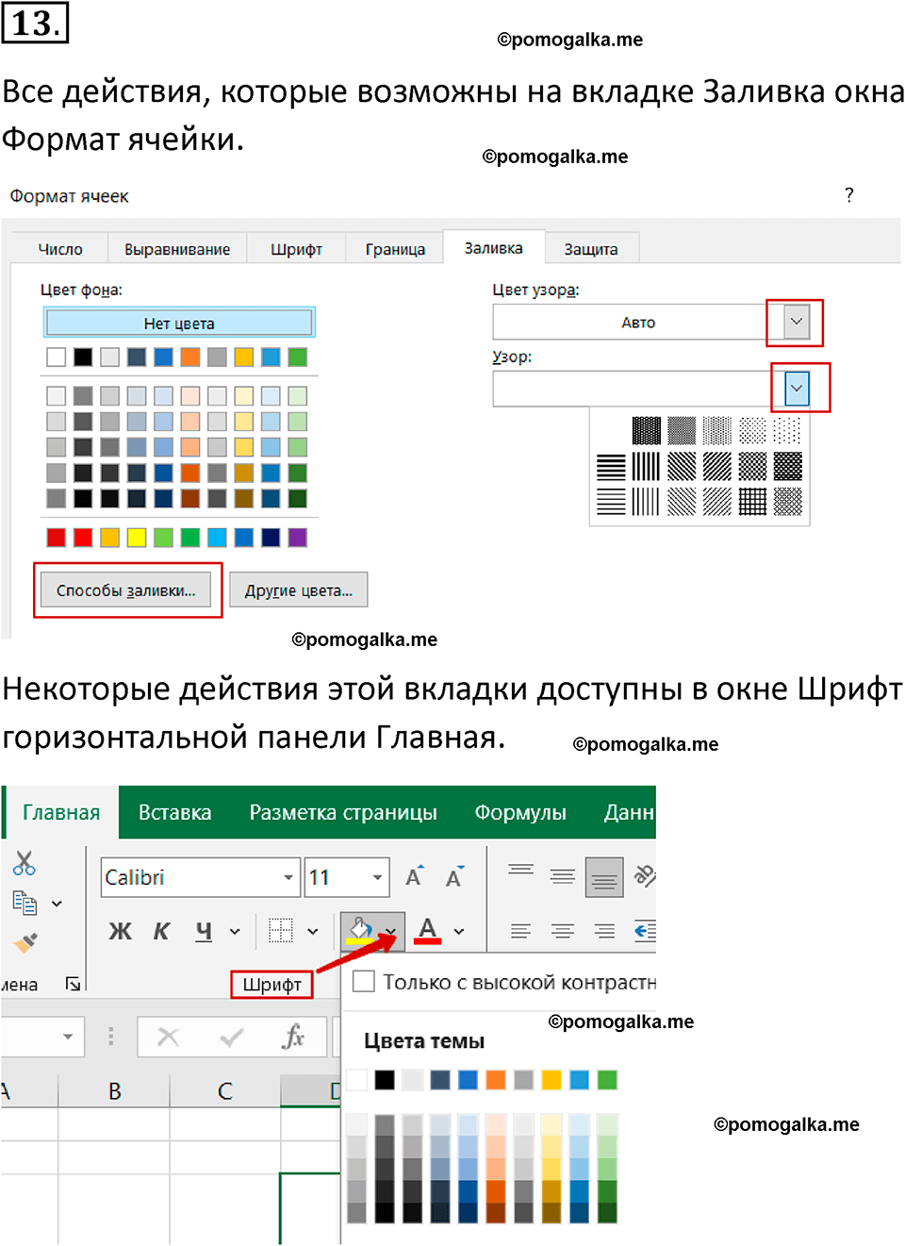Decrease font size with smaller A icon
The image size is (905, 1246).
[x=455, y=876]
